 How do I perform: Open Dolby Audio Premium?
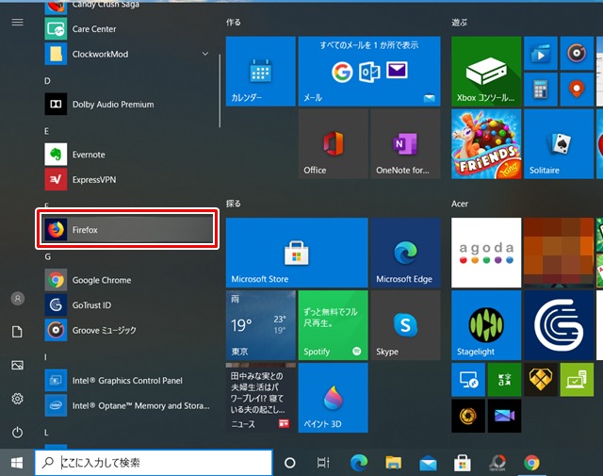(x=128, y=105)
